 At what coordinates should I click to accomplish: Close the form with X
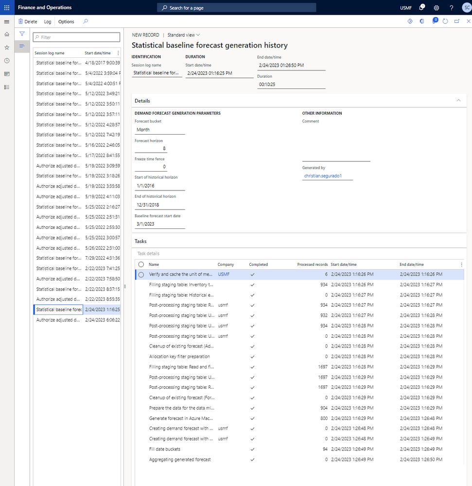(468, 21)
